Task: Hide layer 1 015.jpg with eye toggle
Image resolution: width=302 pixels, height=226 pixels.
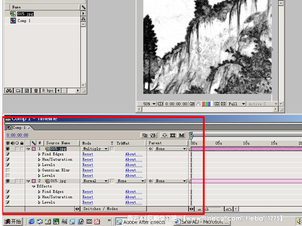Action: pos(8,149)
